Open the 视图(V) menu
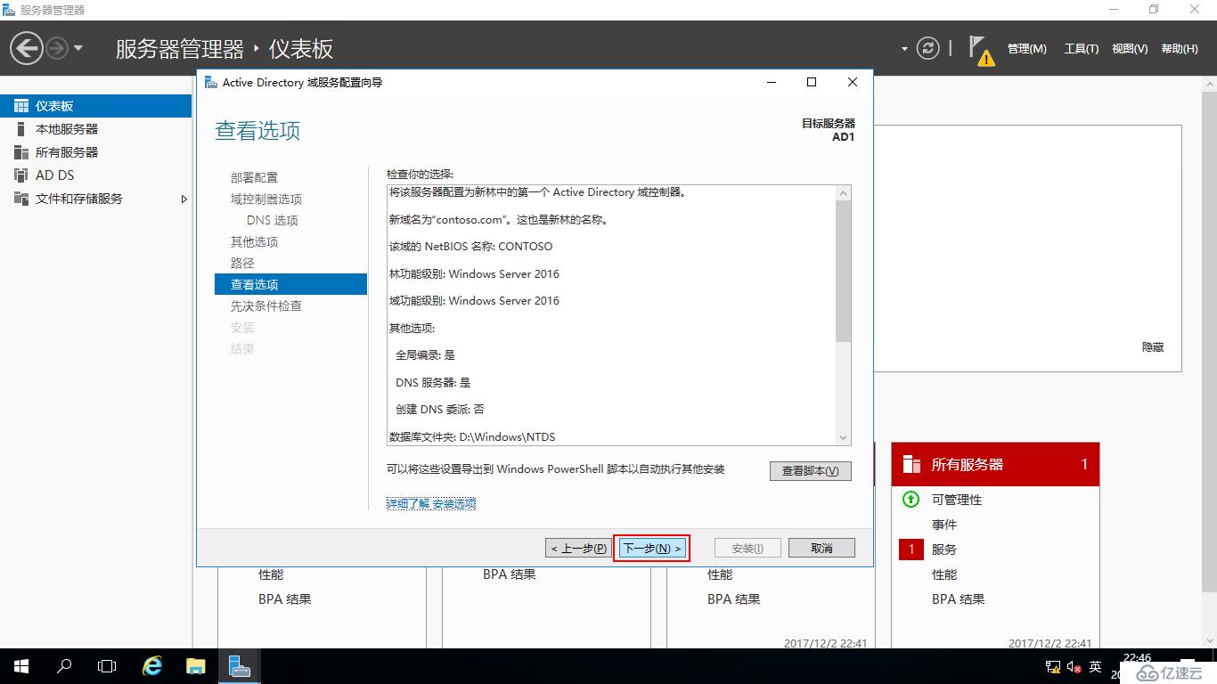Image resolution: width=1217 pixels, height=684 pixels. pos(1130,49)
